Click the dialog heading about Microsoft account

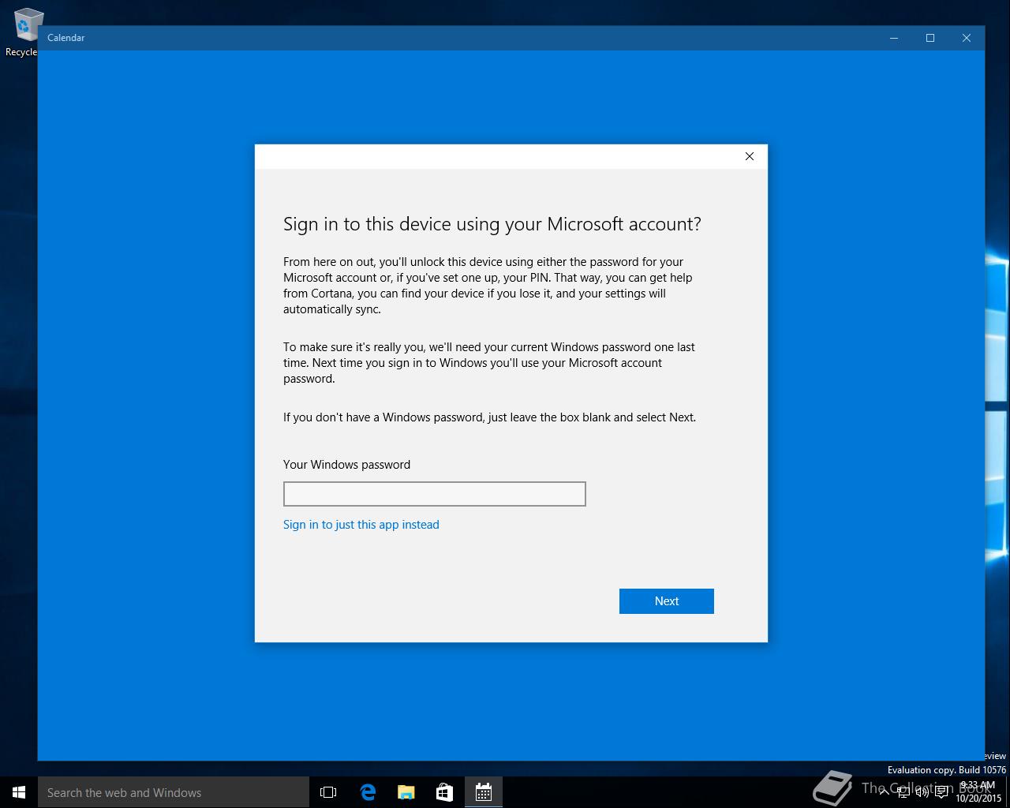pos(492,224)
